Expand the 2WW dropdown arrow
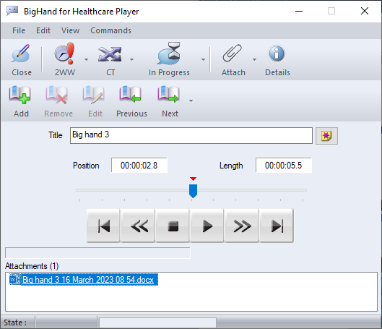This screenshot has width=382, height=329. pos(86,59)
